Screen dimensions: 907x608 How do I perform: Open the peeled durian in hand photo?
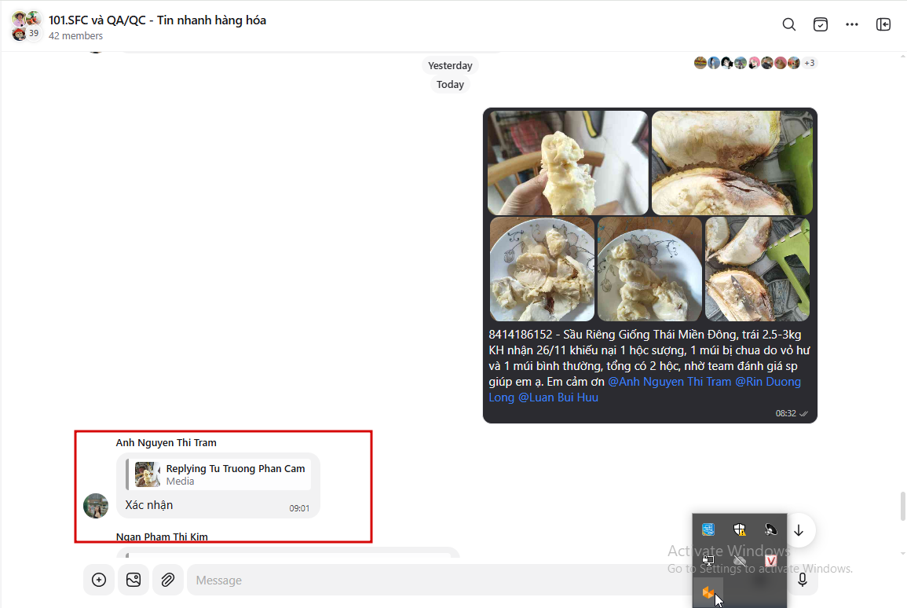(x=568, y=163)
